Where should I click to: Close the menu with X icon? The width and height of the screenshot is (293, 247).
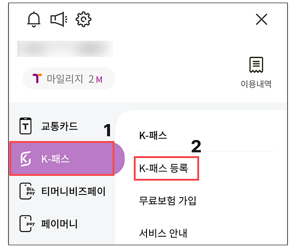click(x=261, y=19)
